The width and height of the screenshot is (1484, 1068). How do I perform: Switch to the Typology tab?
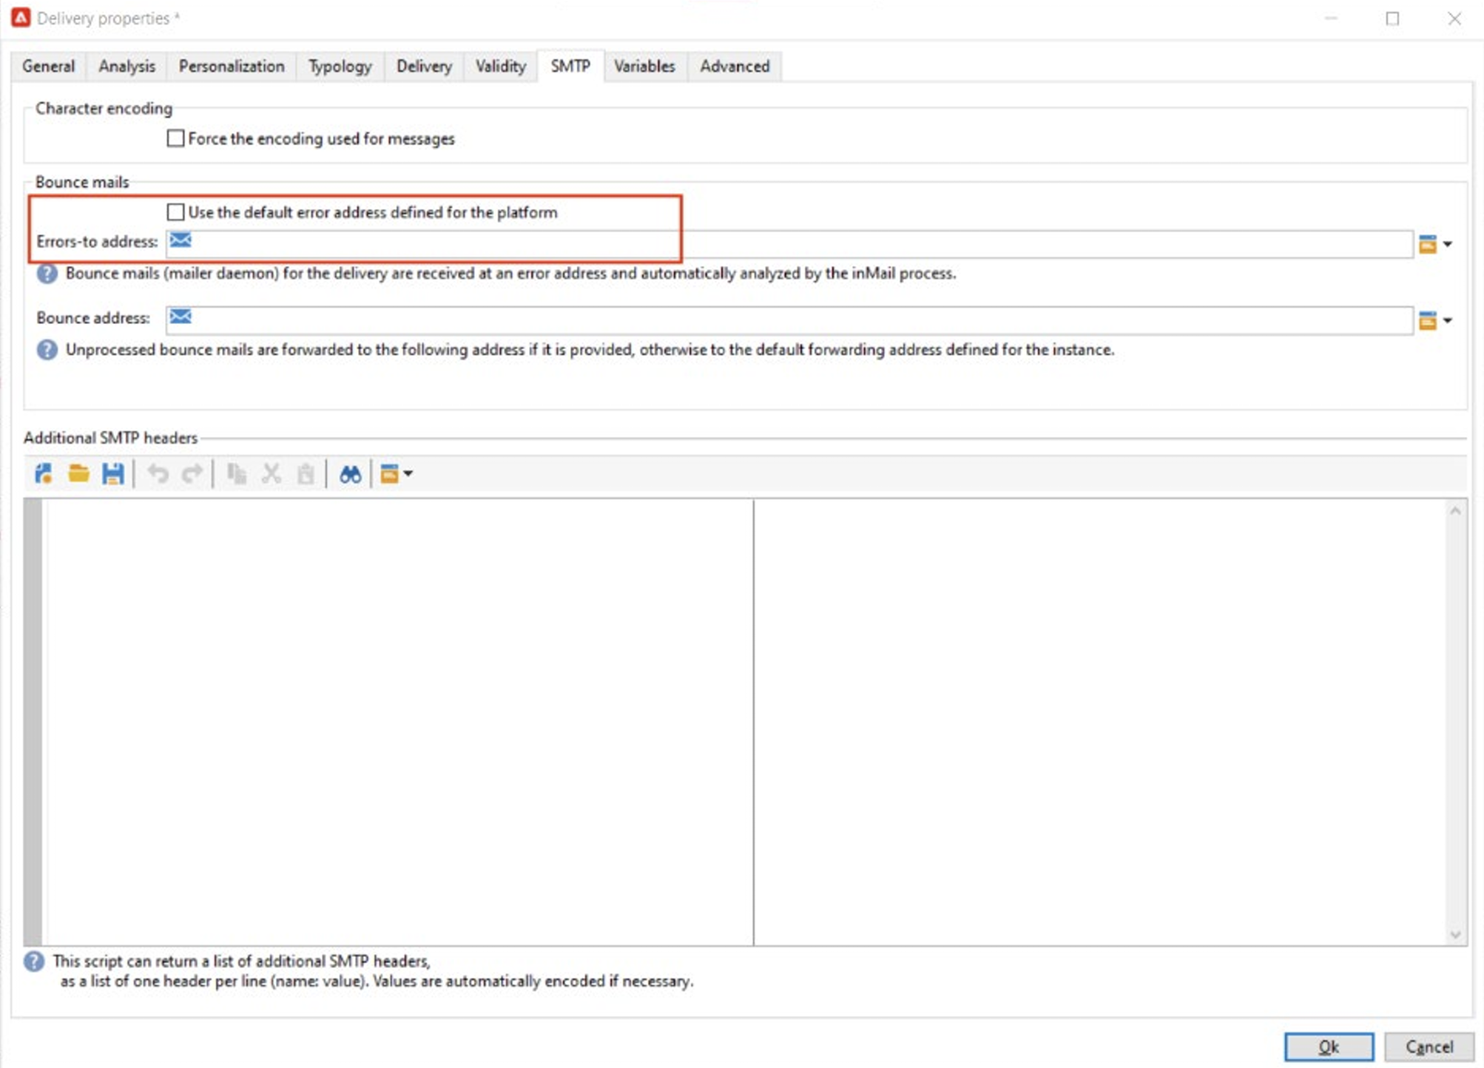point(340,66)
